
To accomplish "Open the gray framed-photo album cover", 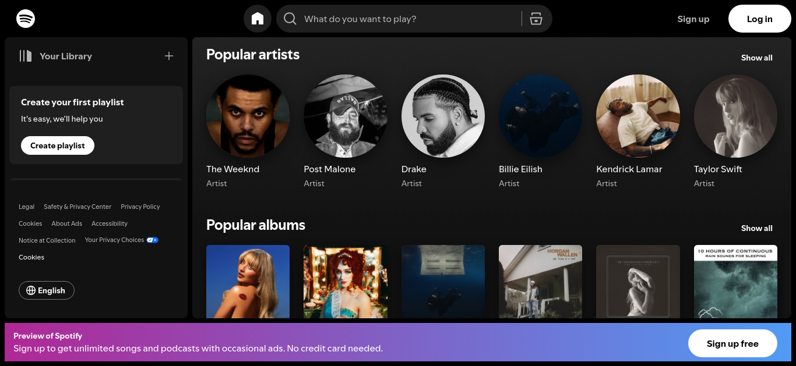I will 638,282.
